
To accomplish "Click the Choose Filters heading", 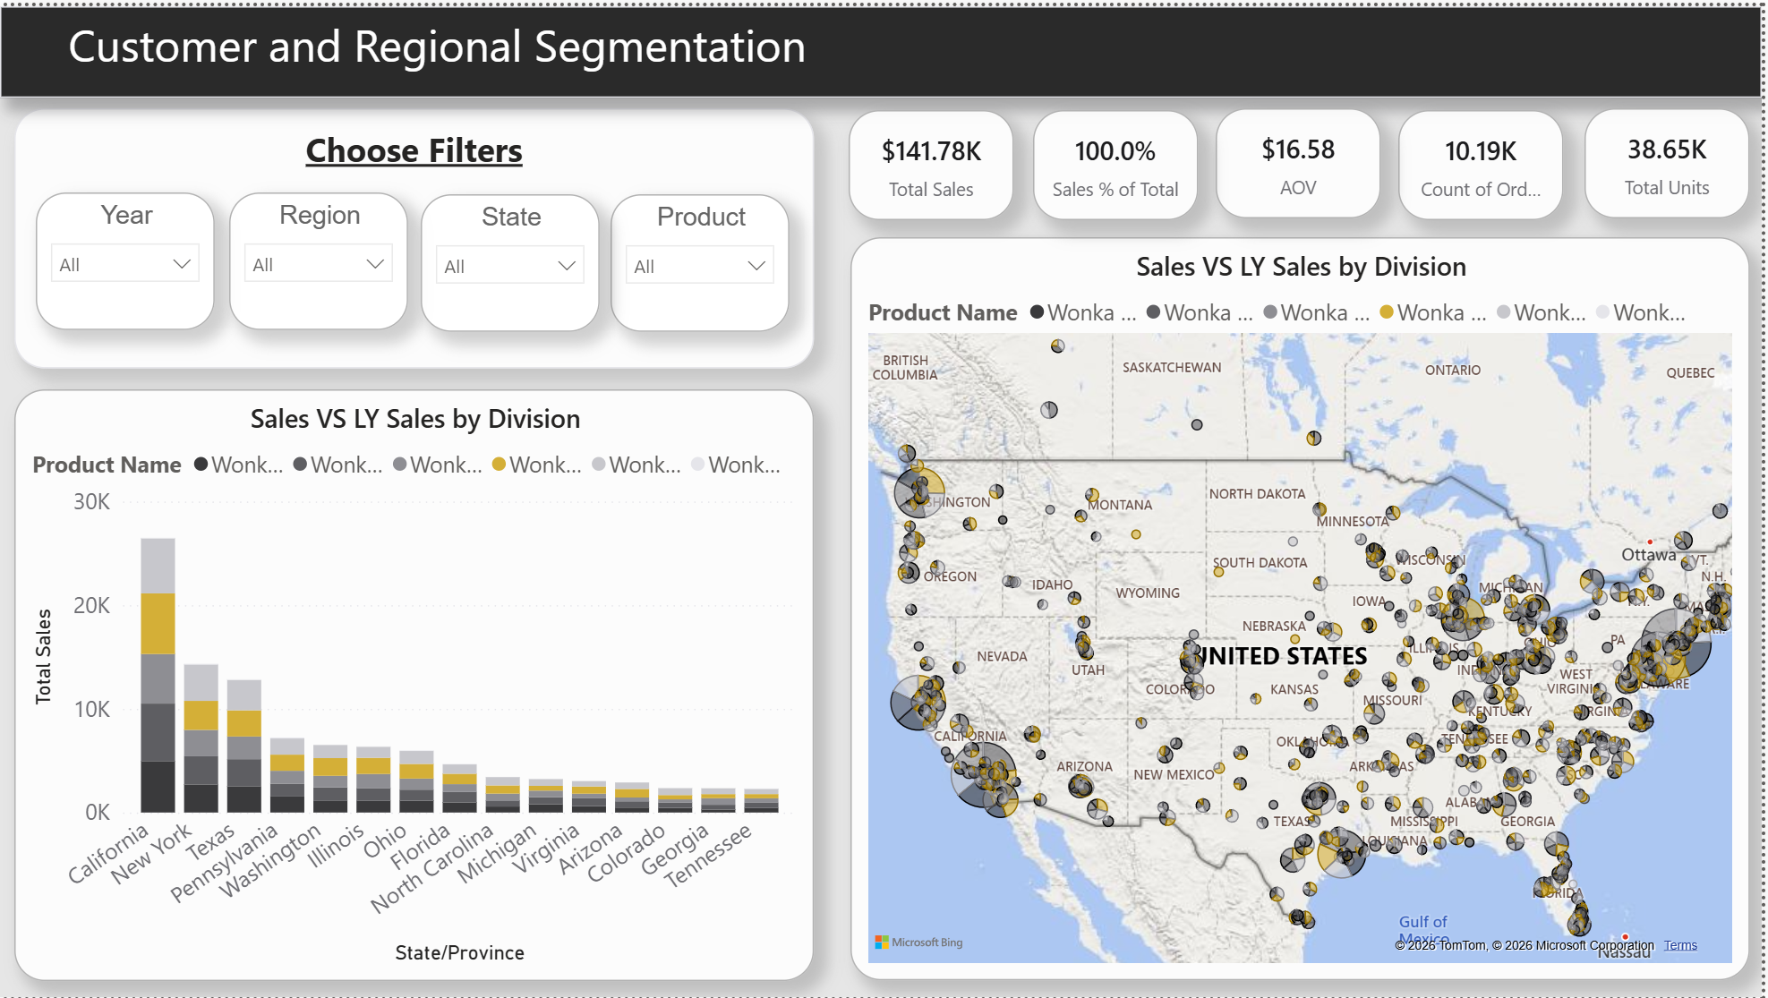I will (414, 150).
